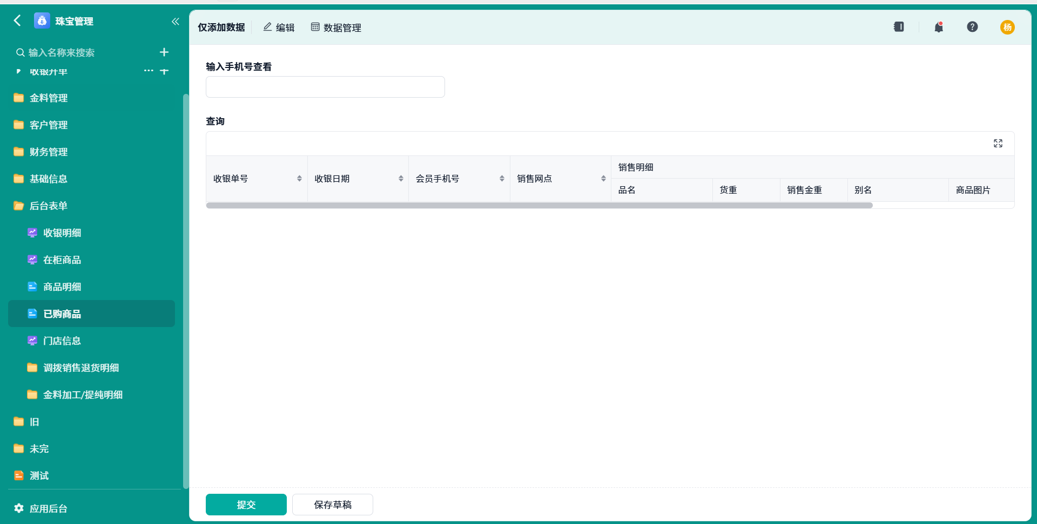This screenshot has width=1037, height=524.
Task: Select 已购商品 form
Action: point(91,314)
